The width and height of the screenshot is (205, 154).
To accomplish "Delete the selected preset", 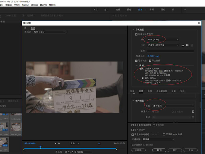I will (191, 45).
